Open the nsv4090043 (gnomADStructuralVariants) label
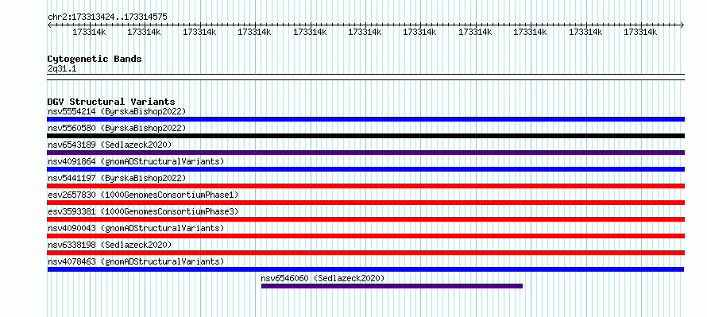The width and height of the screenshot is (707, 317). [x=136, y=228]
